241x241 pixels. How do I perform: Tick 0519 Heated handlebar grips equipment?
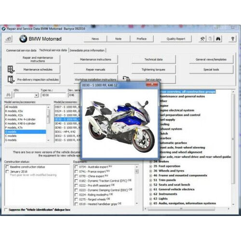click(x=76, y=204)
